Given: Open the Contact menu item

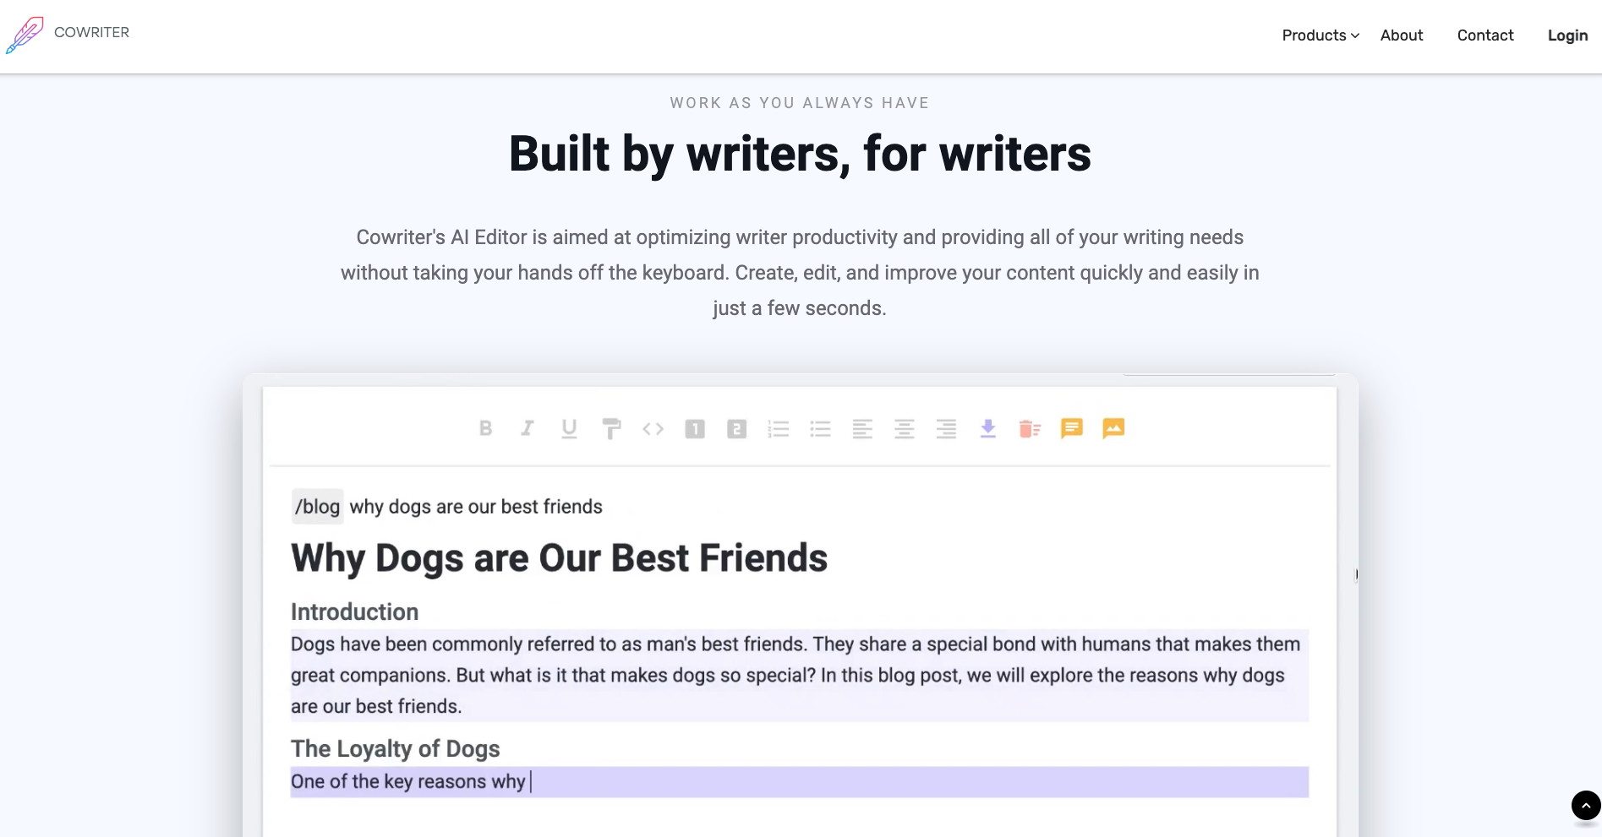Looking at the screenshot, I should [1484, 35].
